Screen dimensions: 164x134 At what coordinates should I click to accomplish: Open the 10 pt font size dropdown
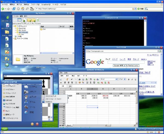pyautogui.click(x=122, y=79)
